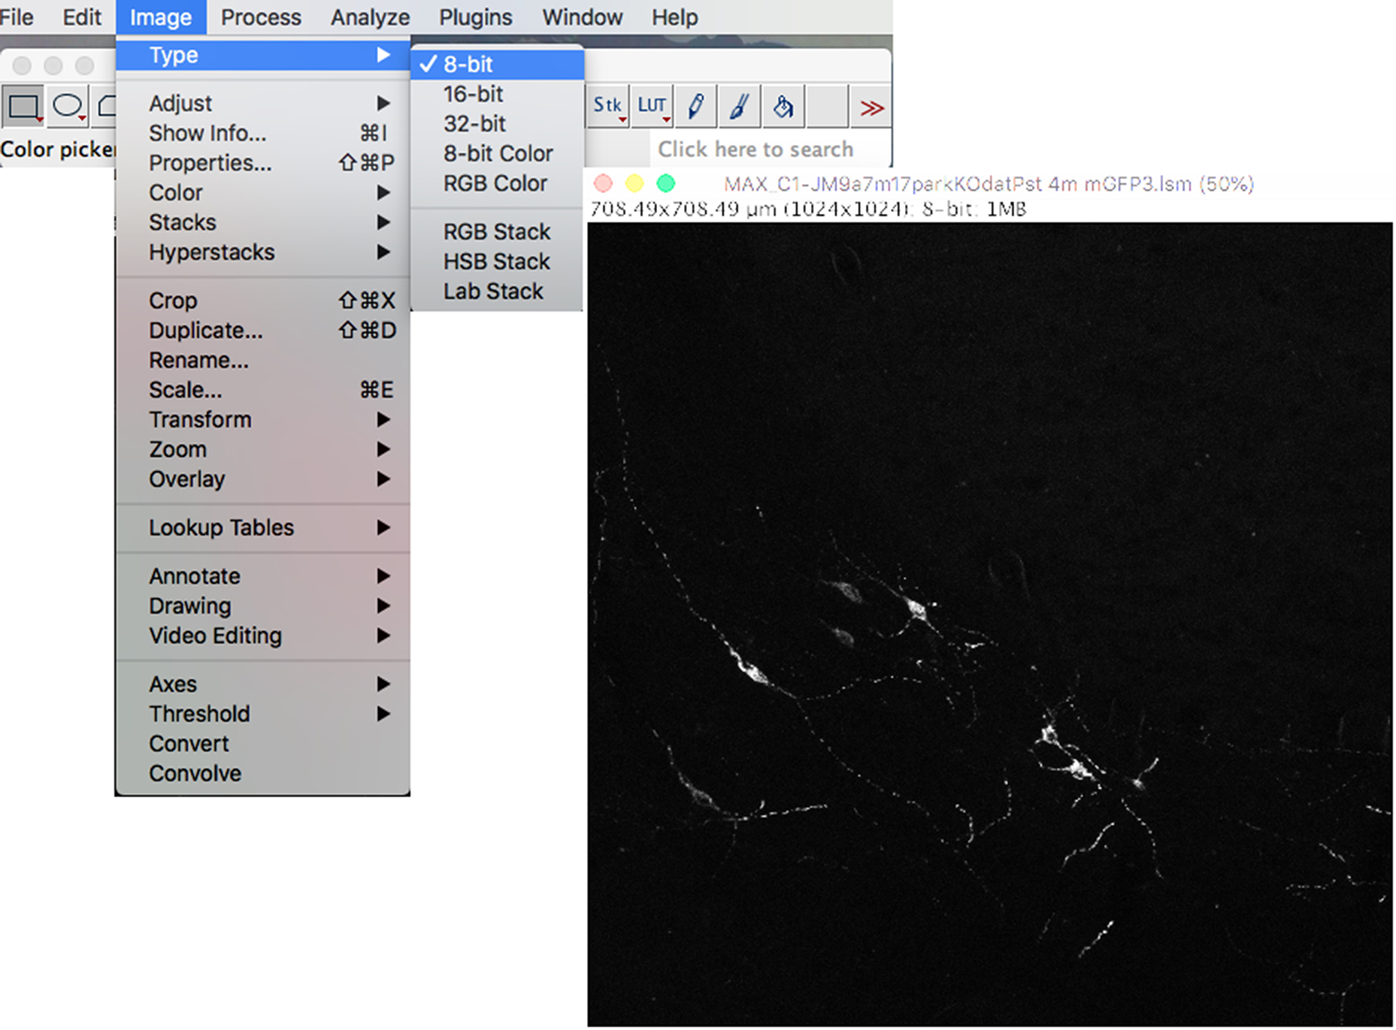Expand the Lookup Tables submenu
Screen dimensions: 1396x1030
pos(263,527)
